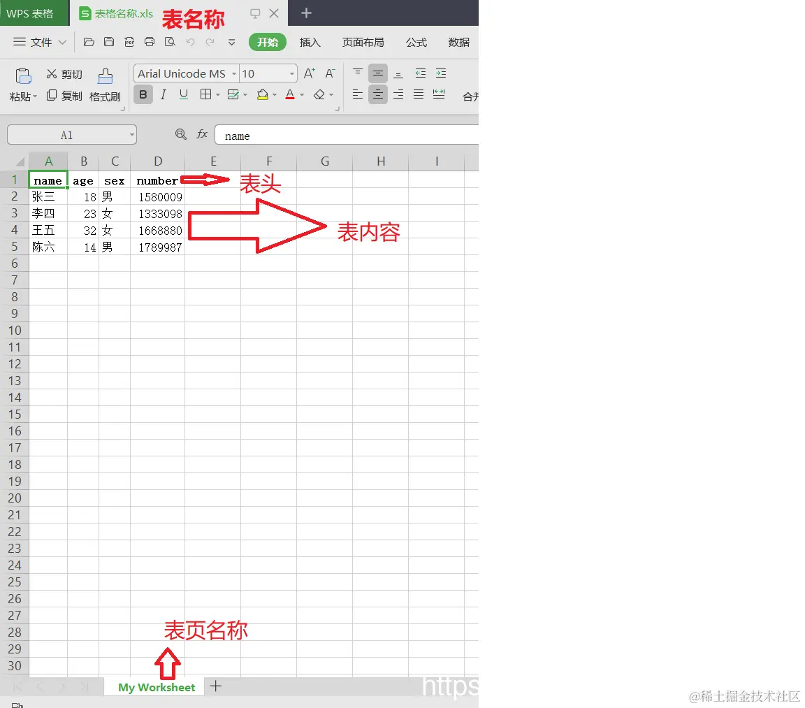Cut selection with 剪切 button

[64, 75]
